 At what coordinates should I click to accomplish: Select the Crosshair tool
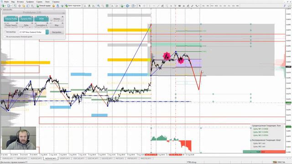pyautogui.click(x=144, y=6)
